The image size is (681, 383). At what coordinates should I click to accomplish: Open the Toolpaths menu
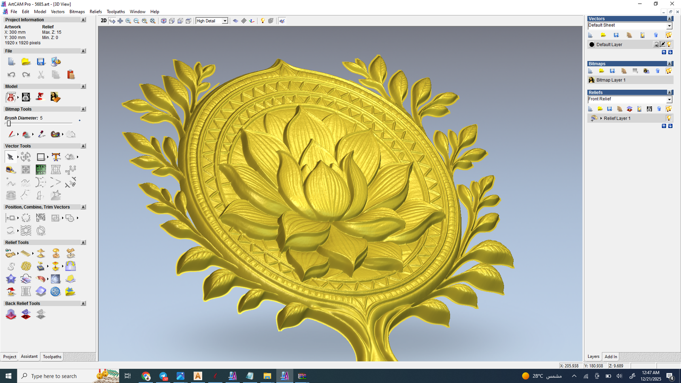[x=116, y=11]
